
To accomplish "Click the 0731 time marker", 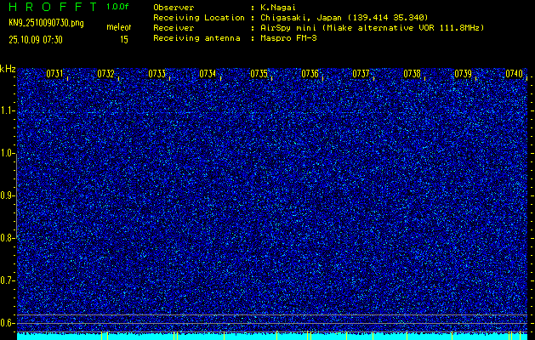I will 54,74.
